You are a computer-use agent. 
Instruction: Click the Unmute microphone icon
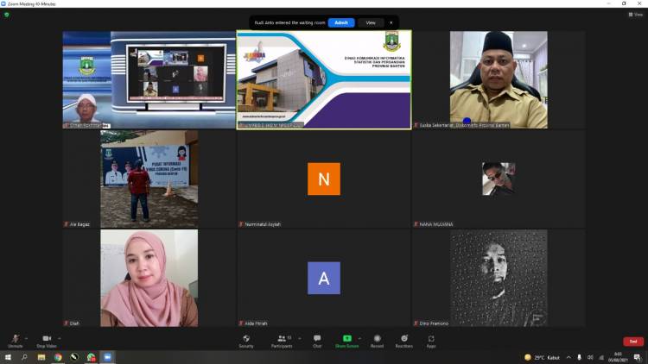click(x=16, y=338)
